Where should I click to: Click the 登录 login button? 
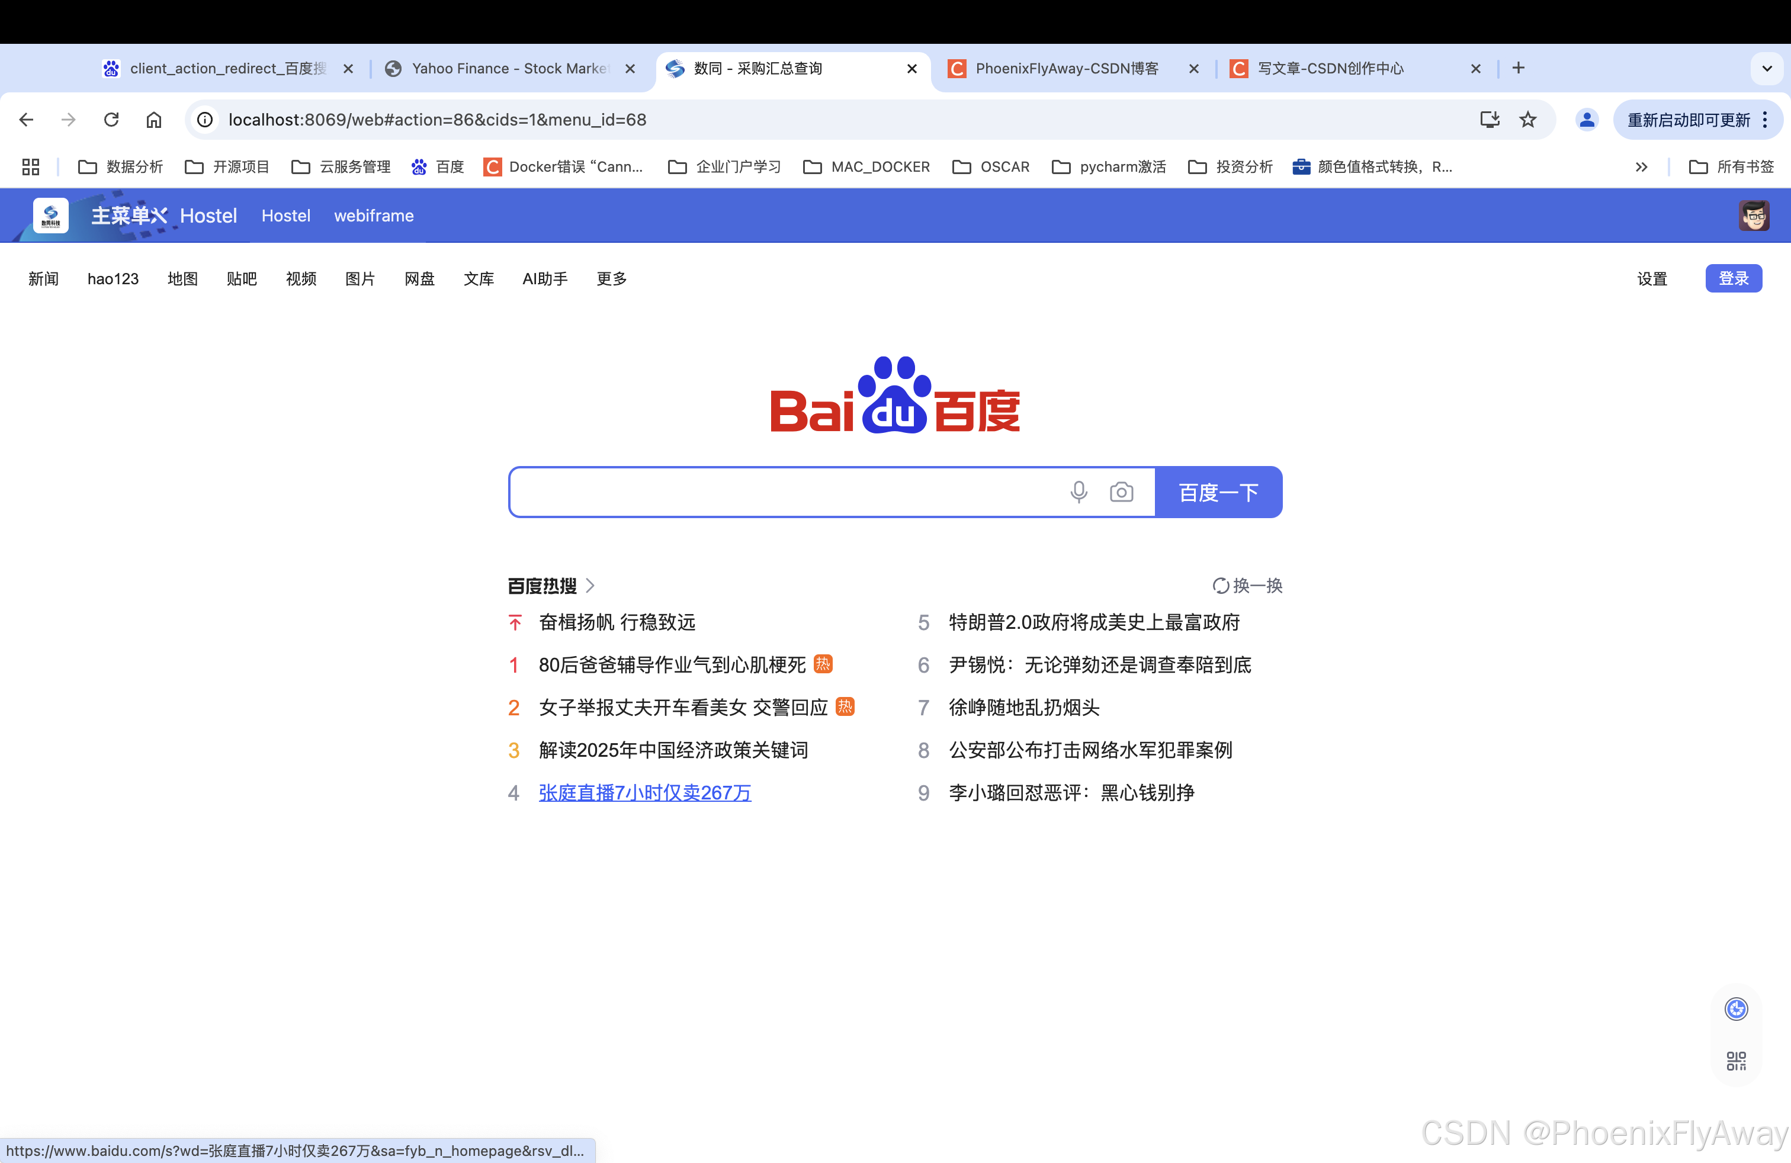pos(1732,278)
